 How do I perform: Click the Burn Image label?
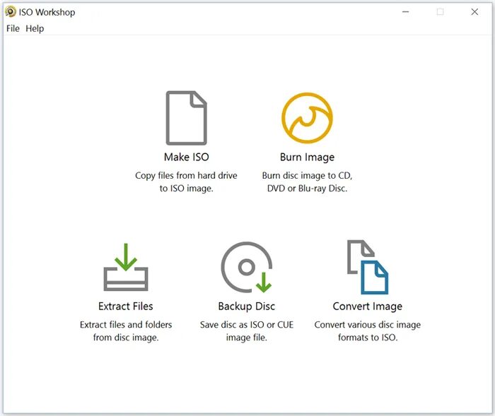pyautogui.click(x=307, y=157)
